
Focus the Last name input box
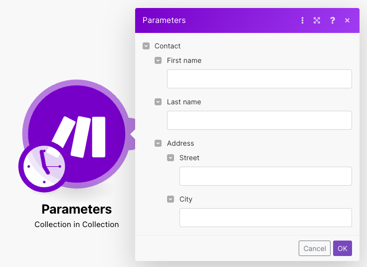(x=259, y=120)
